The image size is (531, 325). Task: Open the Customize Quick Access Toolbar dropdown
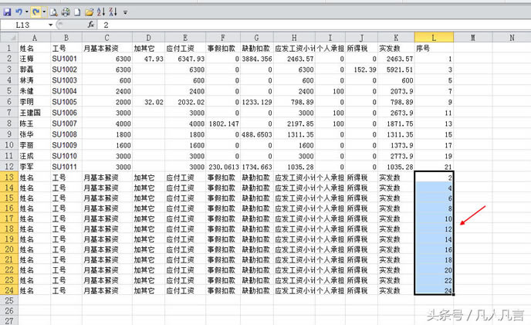click(125, 12)
